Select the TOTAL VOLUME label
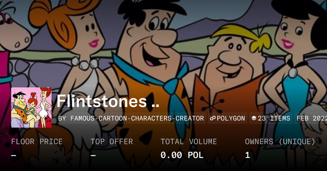327x171 pixels. (189, 142)
